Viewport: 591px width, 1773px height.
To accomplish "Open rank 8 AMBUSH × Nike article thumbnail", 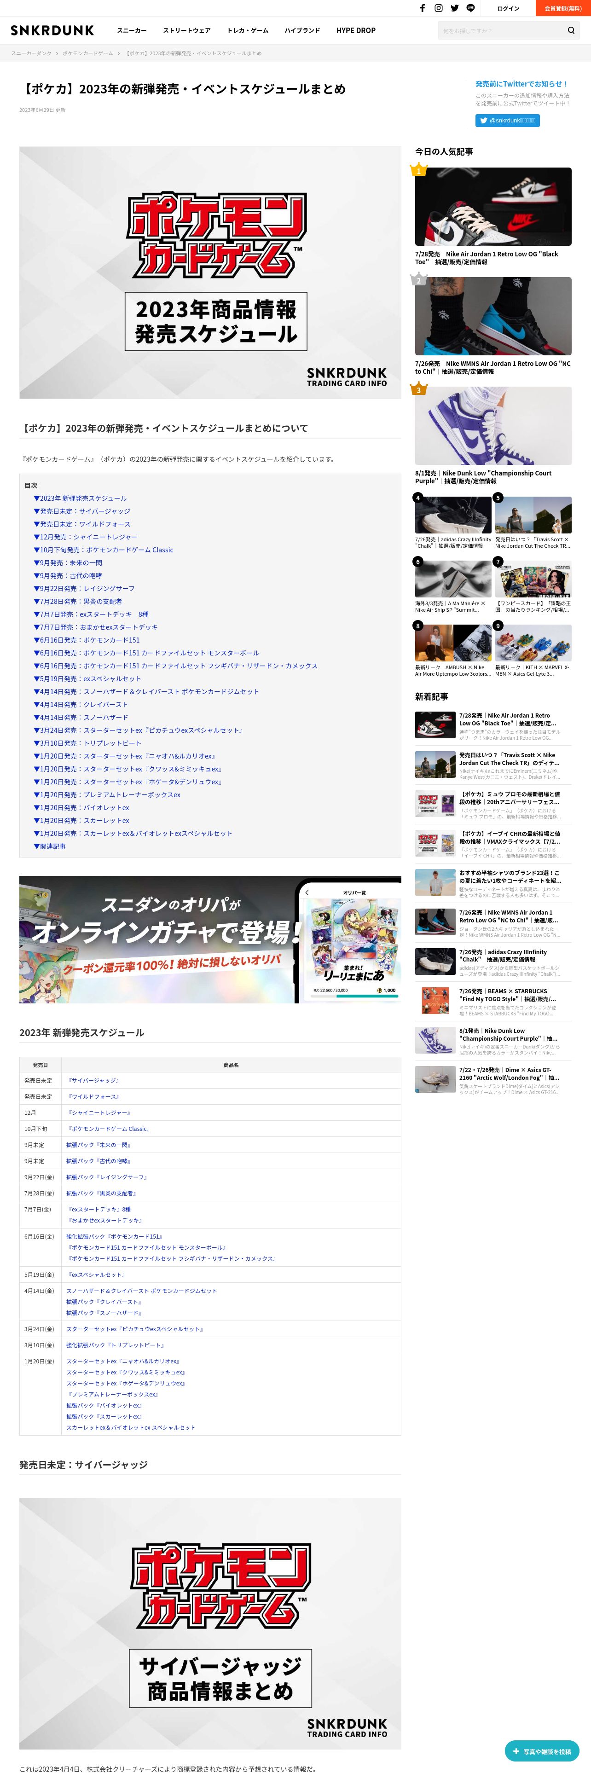I will click(x=453, y=643).
